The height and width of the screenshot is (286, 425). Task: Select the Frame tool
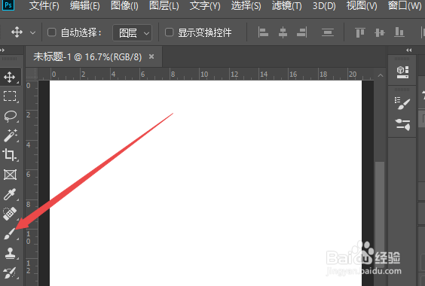10,175
